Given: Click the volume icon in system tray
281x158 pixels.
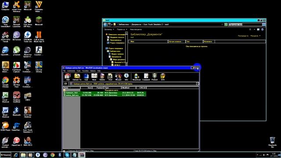Looking at the screenshot, I should click(x=264, y=155).
